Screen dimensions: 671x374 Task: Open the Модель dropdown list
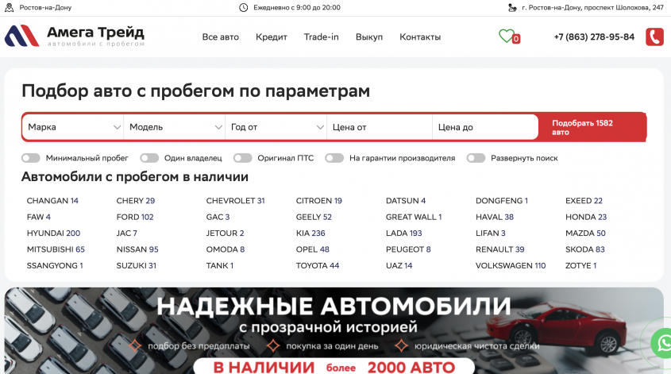coord(175,127)
